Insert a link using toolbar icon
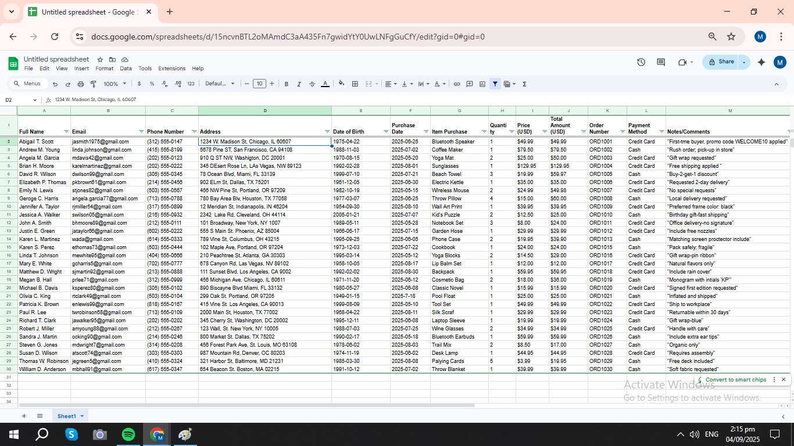This screenshot has width=794, height=446. [x=457, y=84]
